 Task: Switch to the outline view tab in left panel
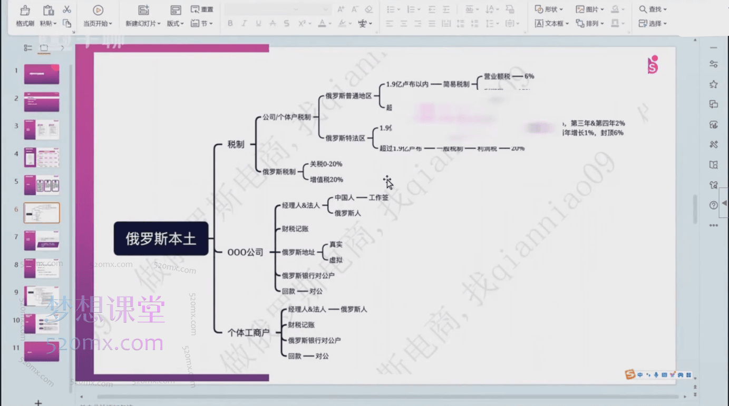click(x=28, y=47)
